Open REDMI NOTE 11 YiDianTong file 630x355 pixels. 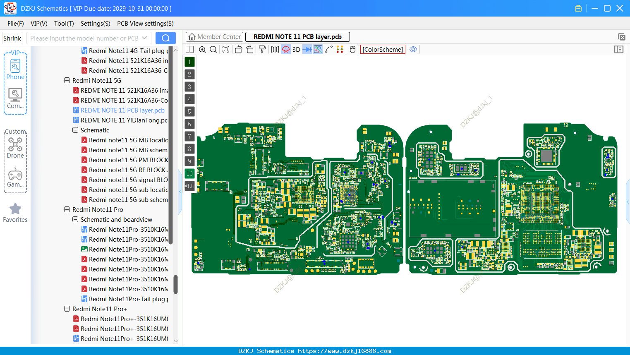coord(120,120)
